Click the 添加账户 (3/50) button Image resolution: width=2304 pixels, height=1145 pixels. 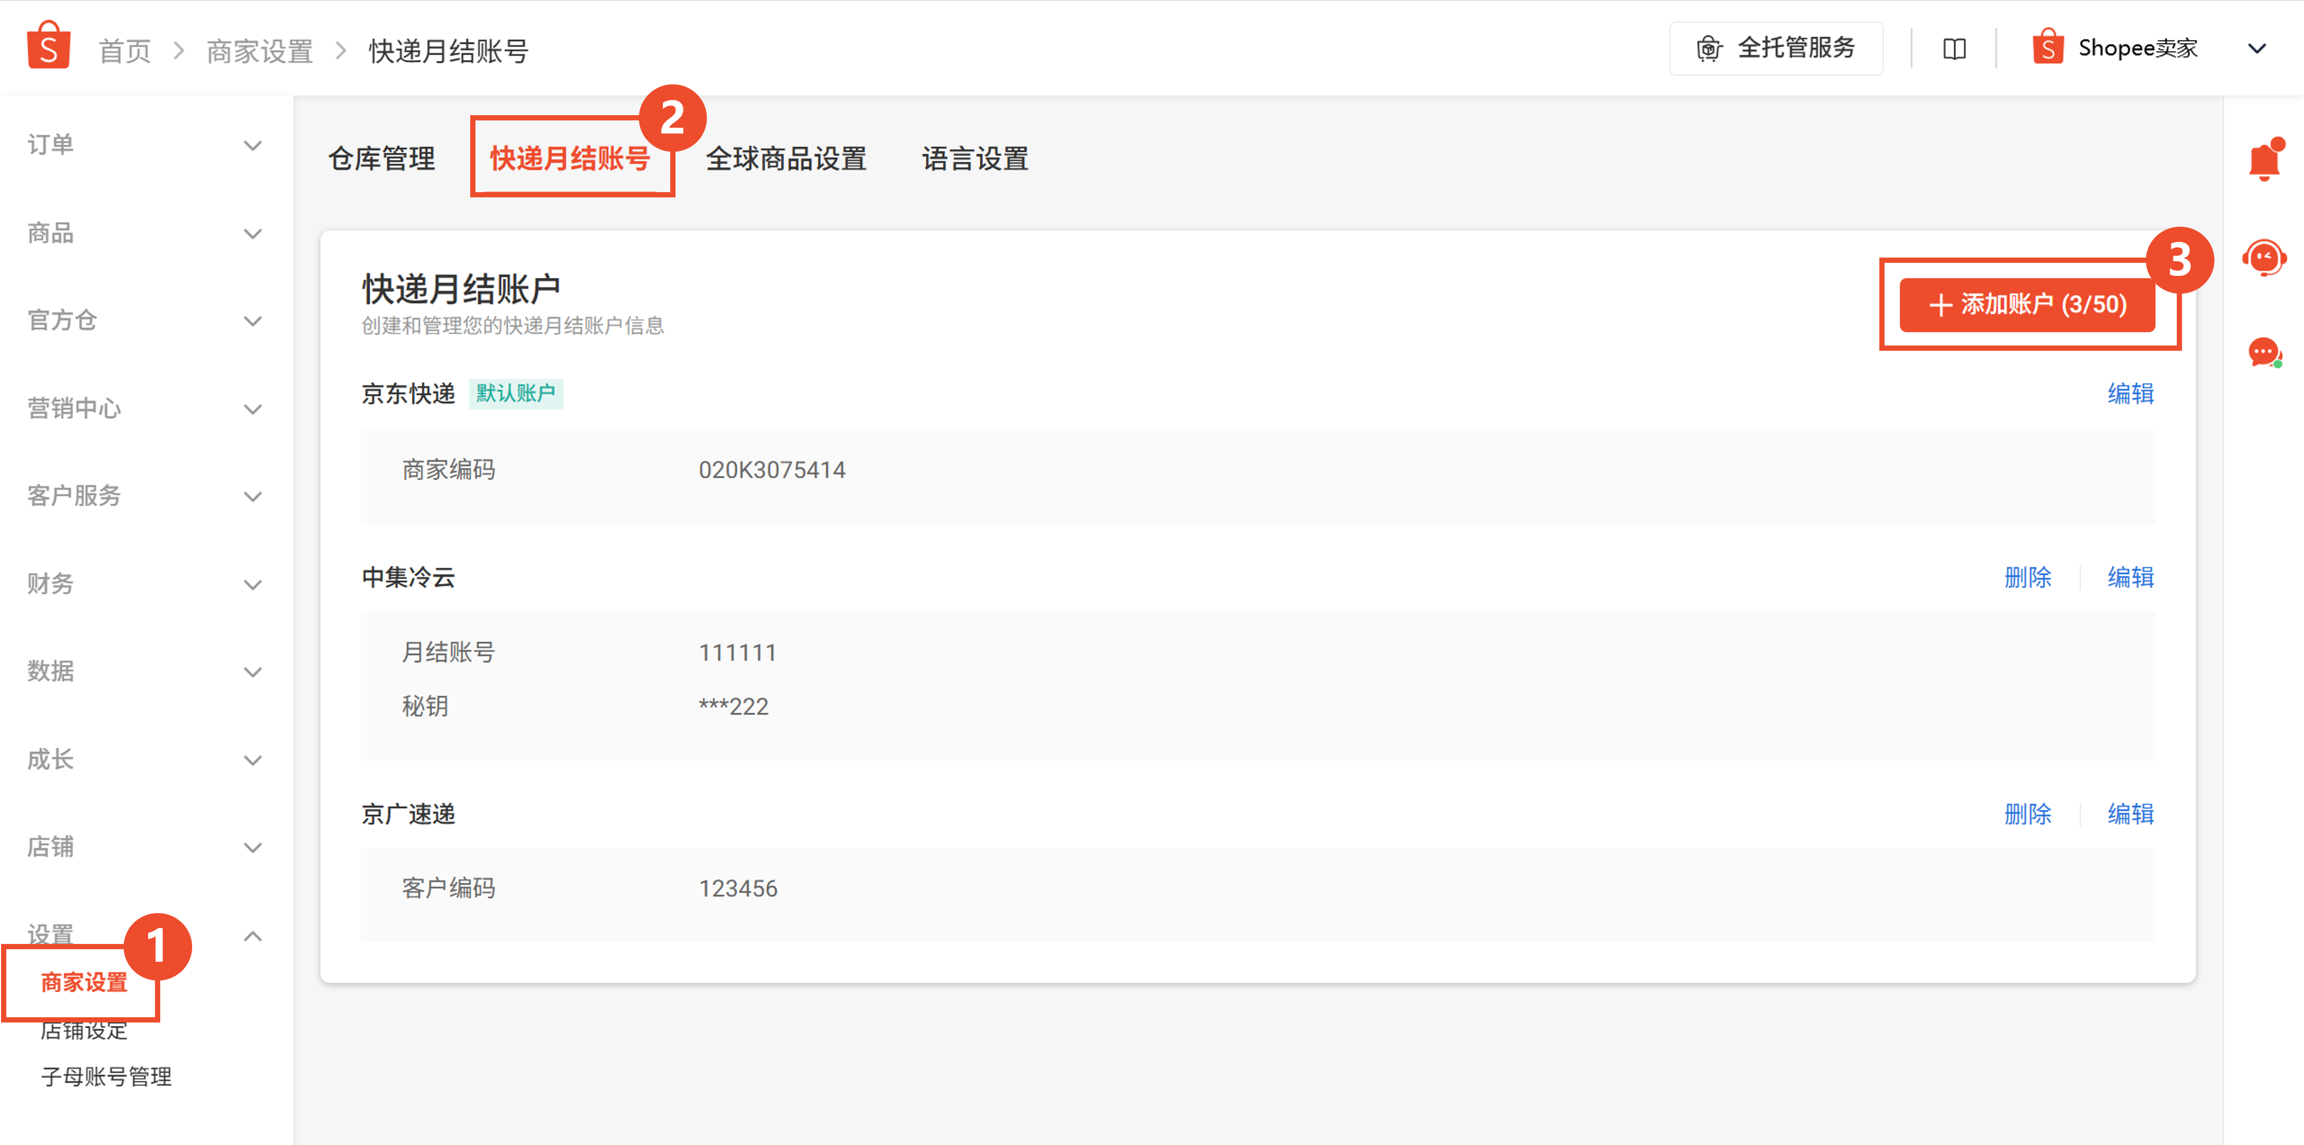coord(2026,305)
